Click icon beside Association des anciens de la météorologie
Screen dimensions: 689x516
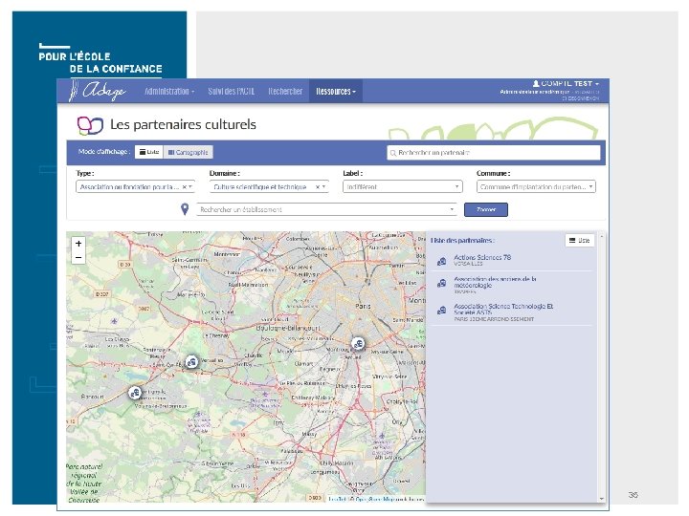tap(441, 284)
